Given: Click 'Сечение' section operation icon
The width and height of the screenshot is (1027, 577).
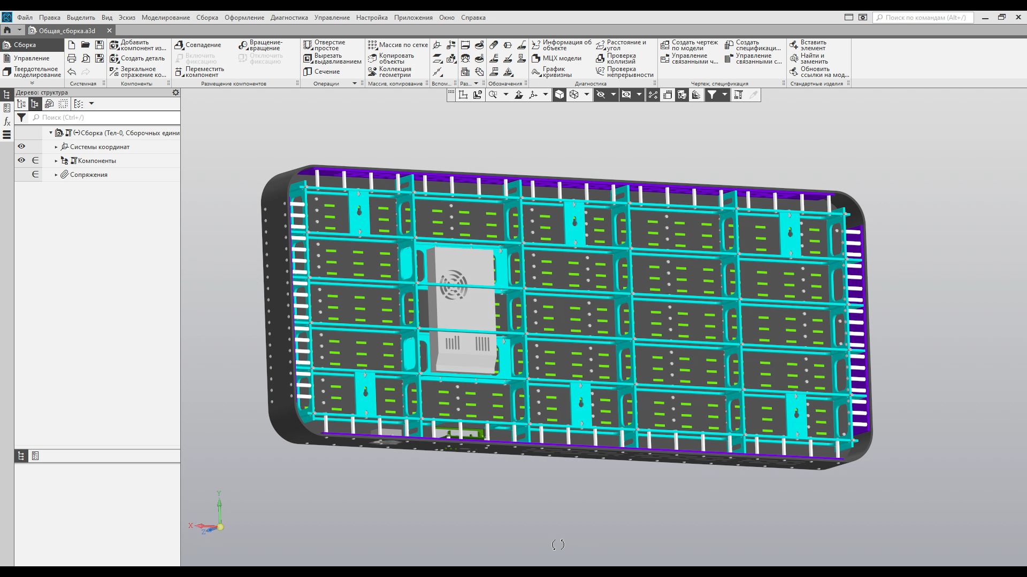Looking at the screenshot, I should 308,72.
